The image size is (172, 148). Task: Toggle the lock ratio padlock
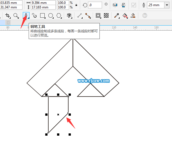tap(76, 5)
